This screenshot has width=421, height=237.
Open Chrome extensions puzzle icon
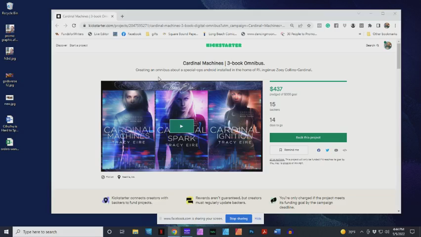(370, 26)
